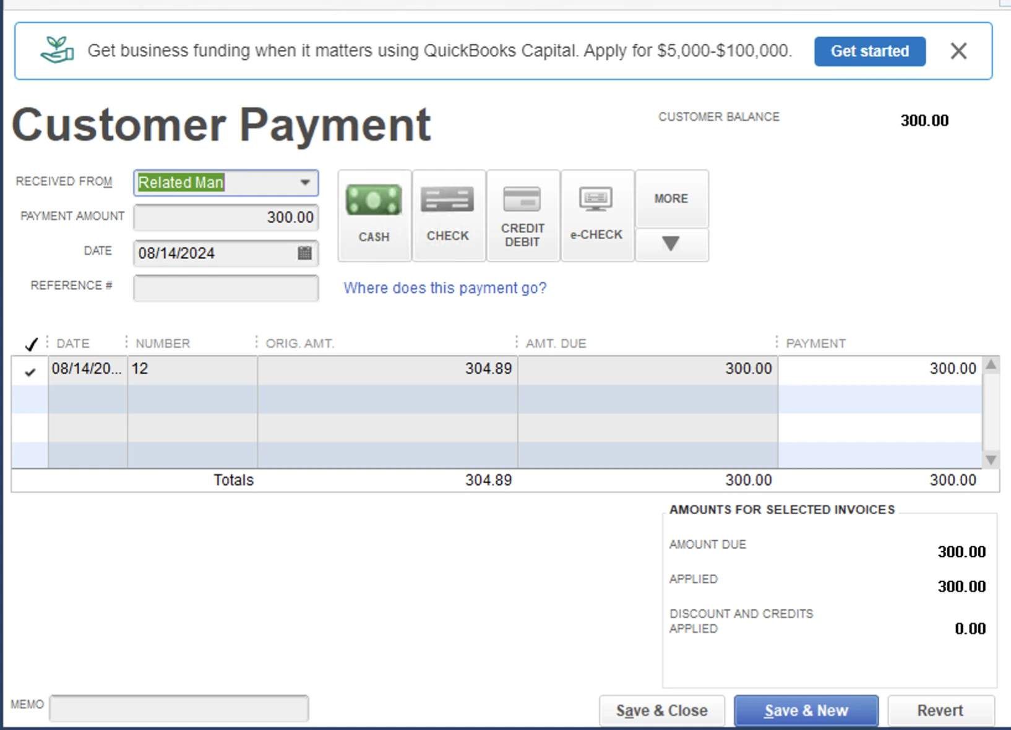The width and height of the screenshot is (1011, 730).
Task: Toggle the checkmark for invoice number 12
Action: [30, 371]
